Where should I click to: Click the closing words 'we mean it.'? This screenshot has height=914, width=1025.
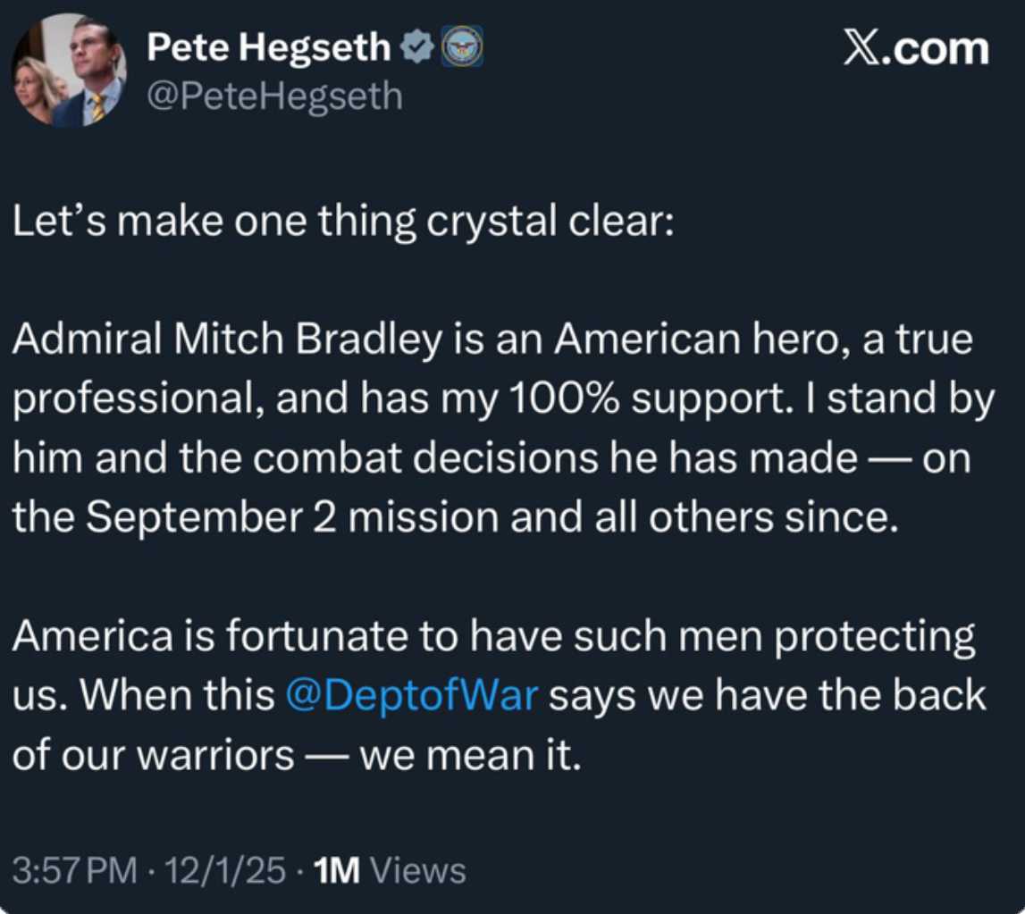[x=471, y=755]
